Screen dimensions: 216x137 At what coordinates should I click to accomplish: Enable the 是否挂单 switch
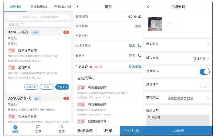point(204,85)
